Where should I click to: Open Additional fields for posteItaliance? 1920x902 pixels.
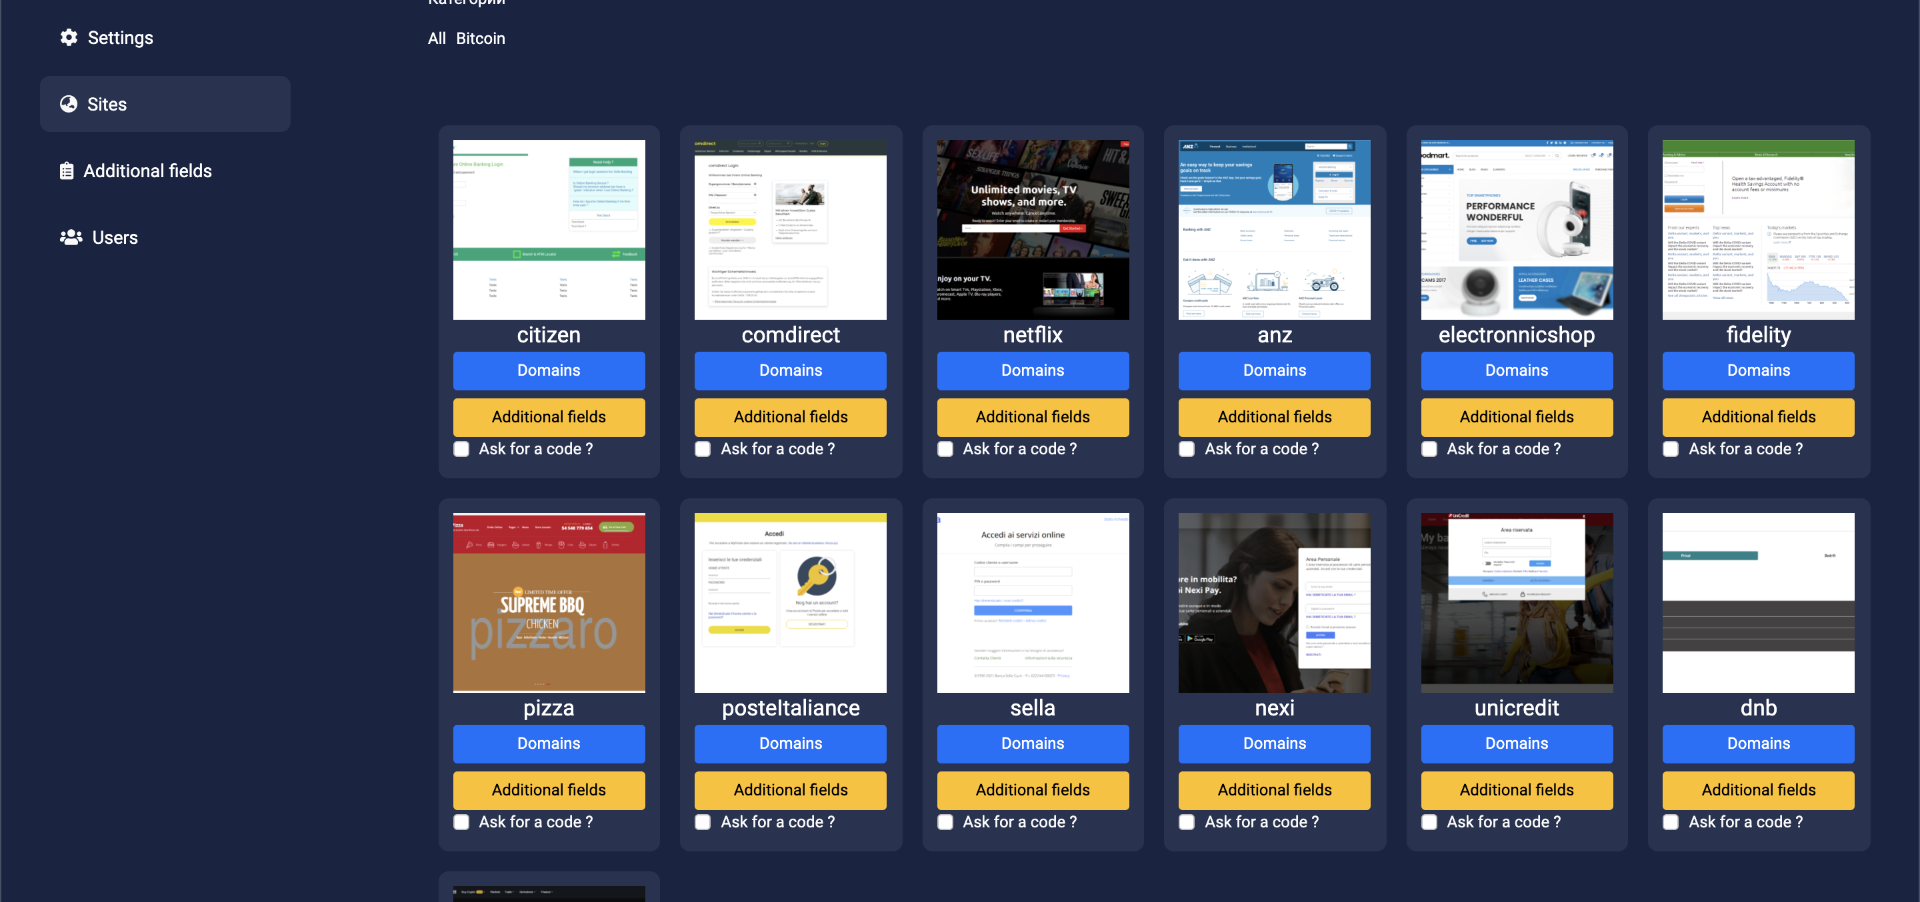[790, 790]
